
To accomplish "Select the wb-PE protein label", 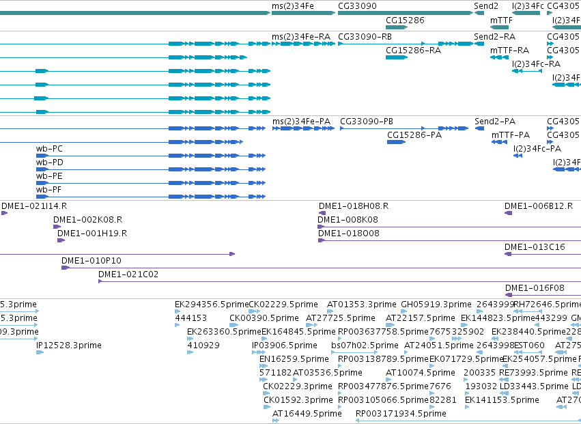I will coord(49,176).
